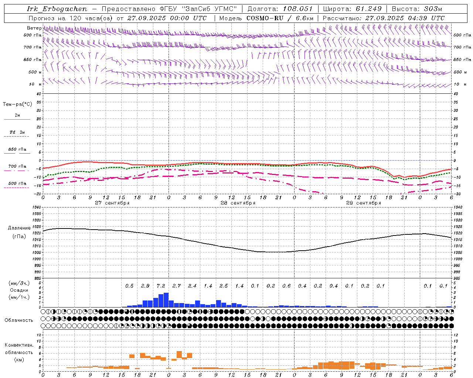Click the station name Irk_Erbogachen

click(57, 9)
